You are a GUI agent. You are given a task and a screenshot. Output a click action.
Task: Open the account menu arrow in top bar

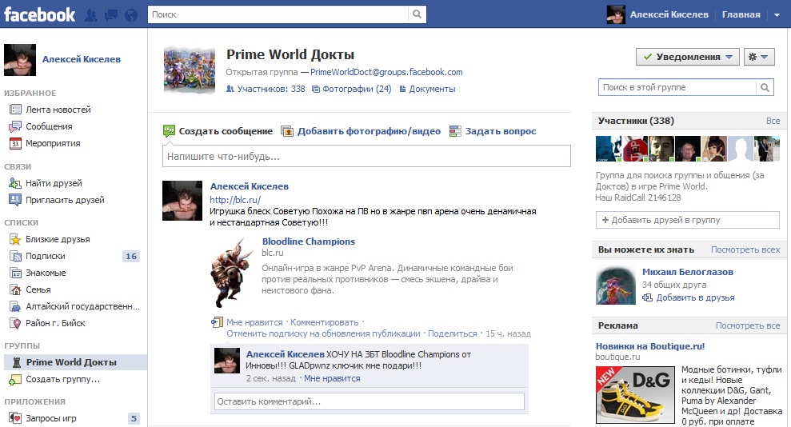point(777,14)
